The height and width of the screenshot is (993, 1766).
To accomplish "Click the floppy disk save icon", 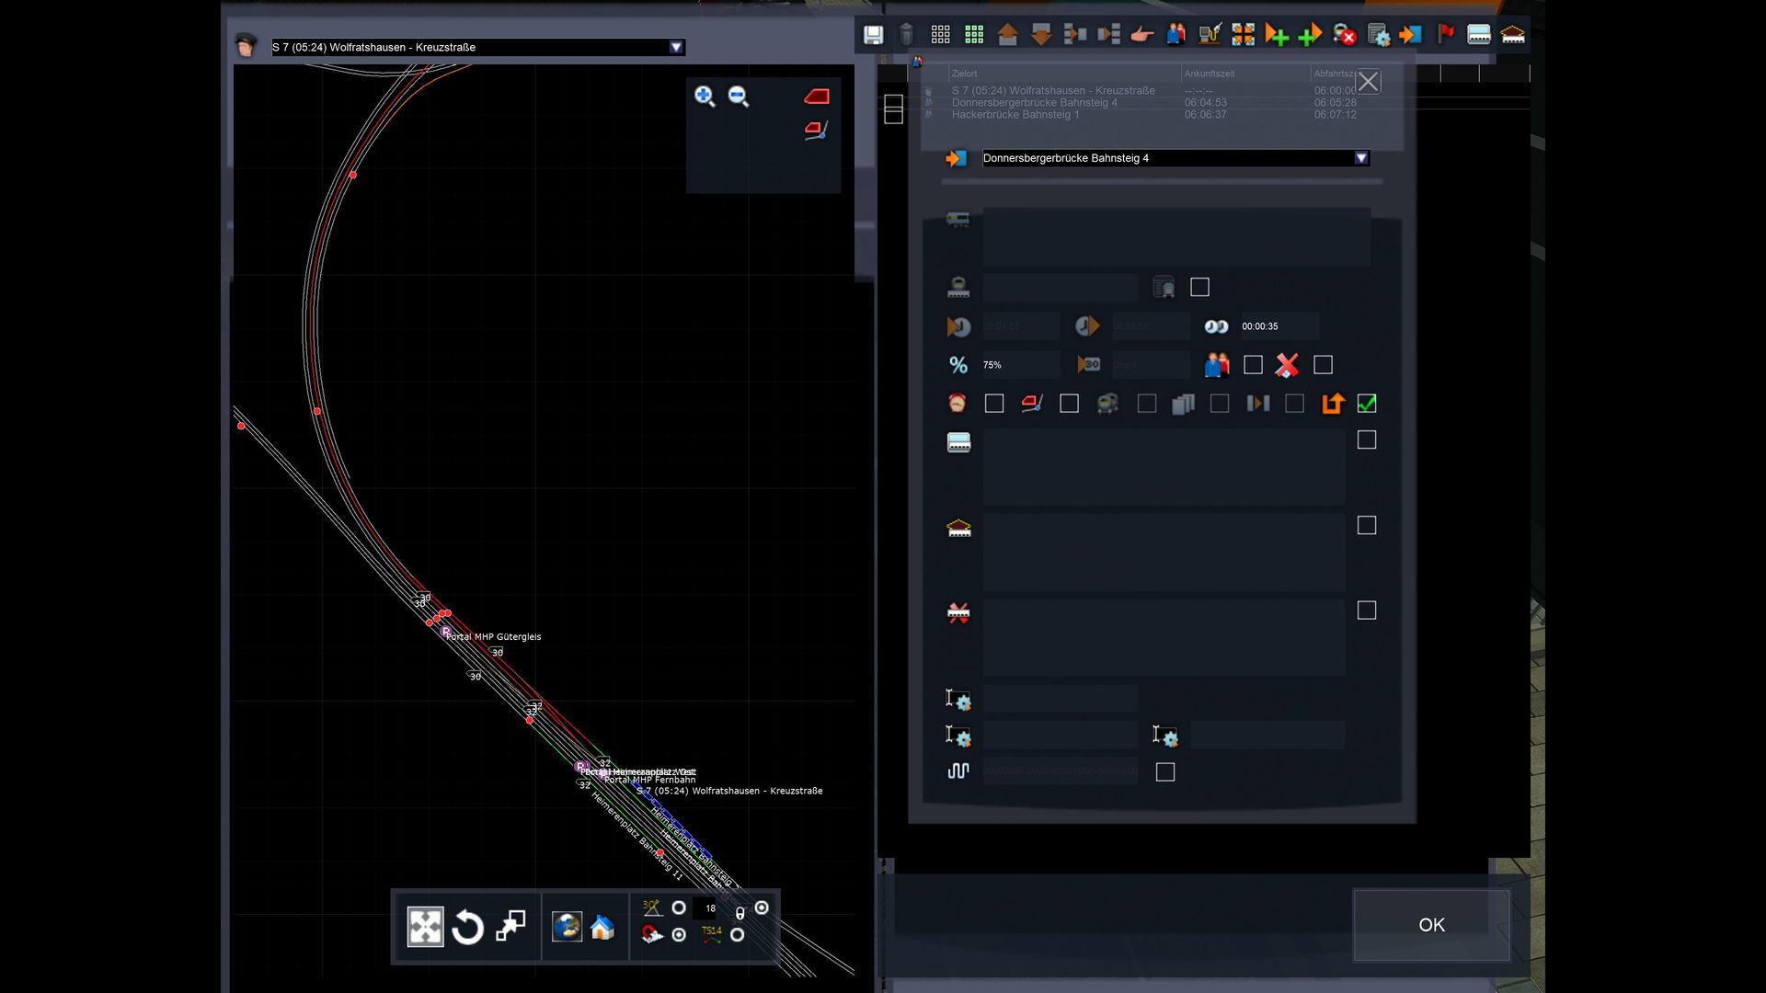I will click(x=873, y=35).
